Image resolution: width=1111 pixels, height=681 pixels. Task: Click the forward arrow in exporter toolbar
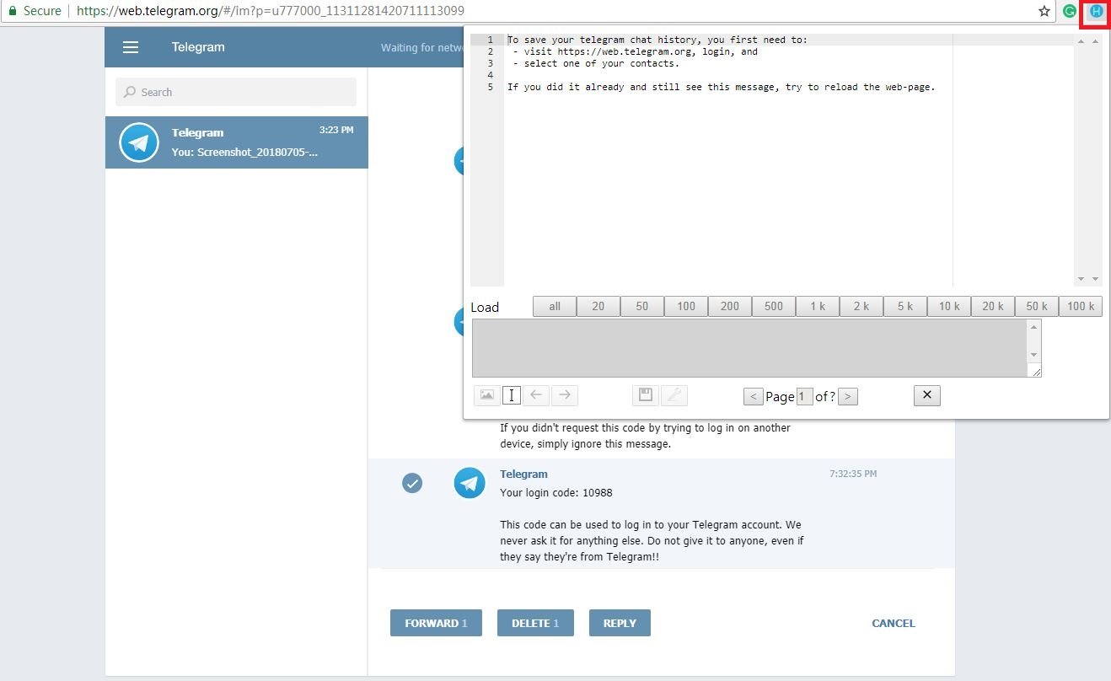564,395
